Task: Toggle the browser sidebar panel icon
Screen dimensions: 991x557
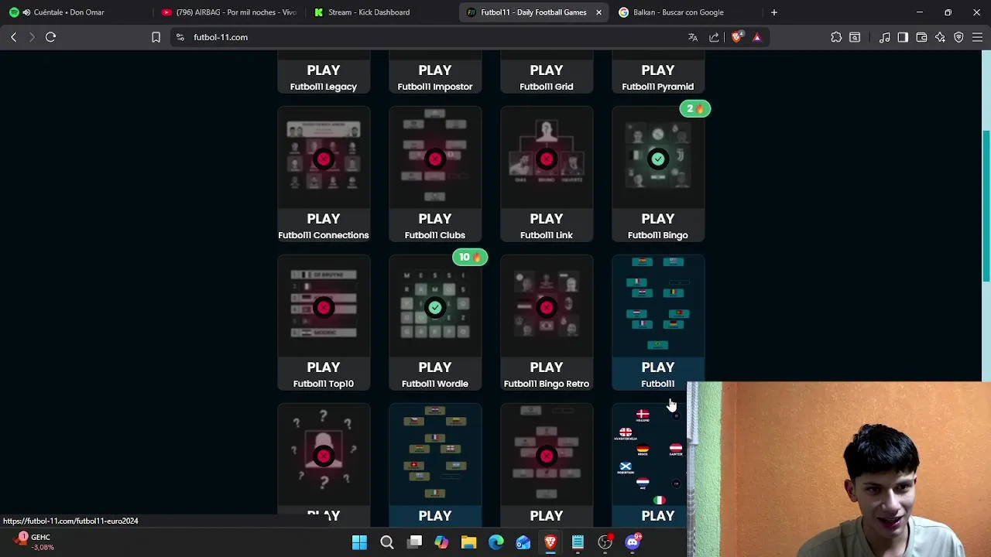Action: pos(903,37)
